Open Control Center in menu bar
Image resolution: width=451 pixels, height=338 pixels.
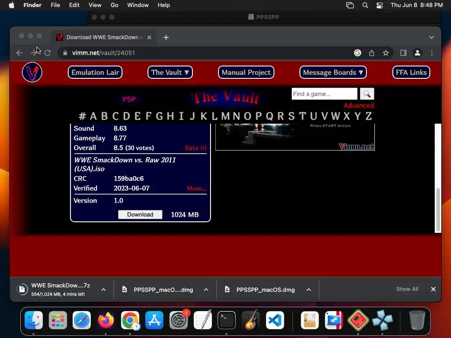[380, 5]
